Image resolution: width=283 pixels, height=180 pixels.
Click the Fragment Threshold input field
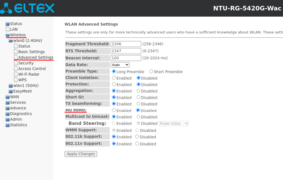point(126,44)
